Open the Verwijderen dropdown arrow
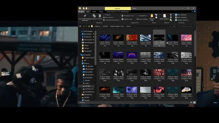Image resolution: width=219 pixels, height=123 pixels. 147,16
